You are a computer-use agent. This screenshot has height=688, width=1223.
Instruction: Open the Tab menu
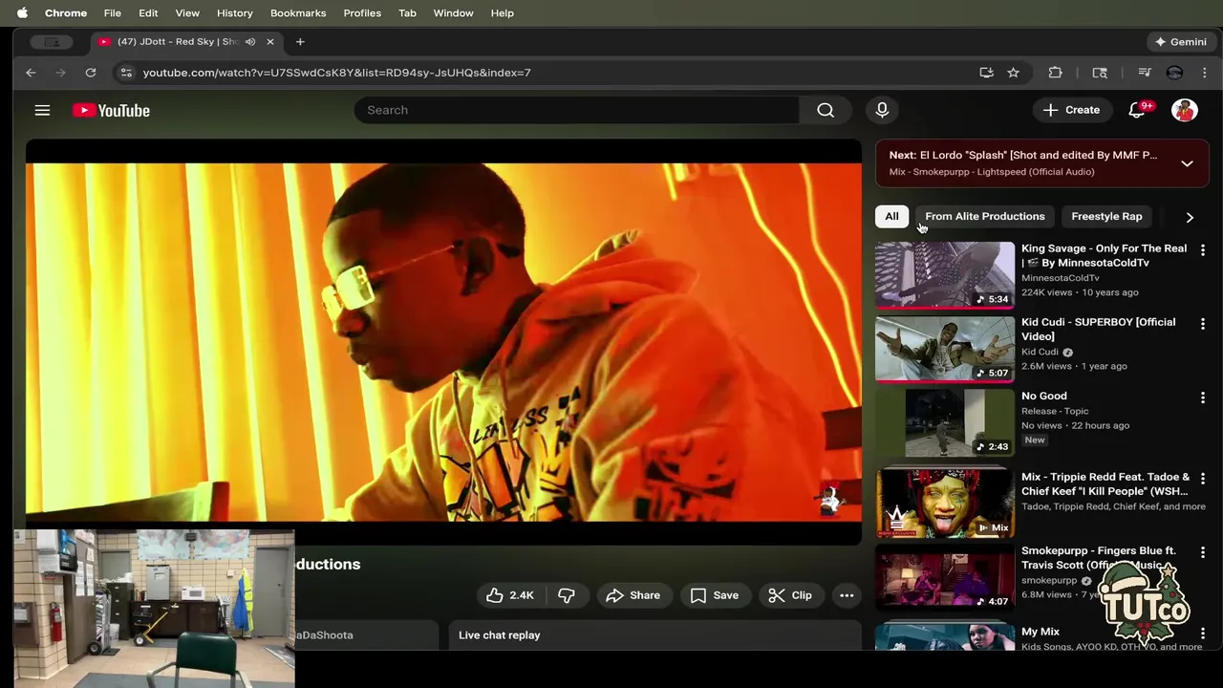(407, 13)
